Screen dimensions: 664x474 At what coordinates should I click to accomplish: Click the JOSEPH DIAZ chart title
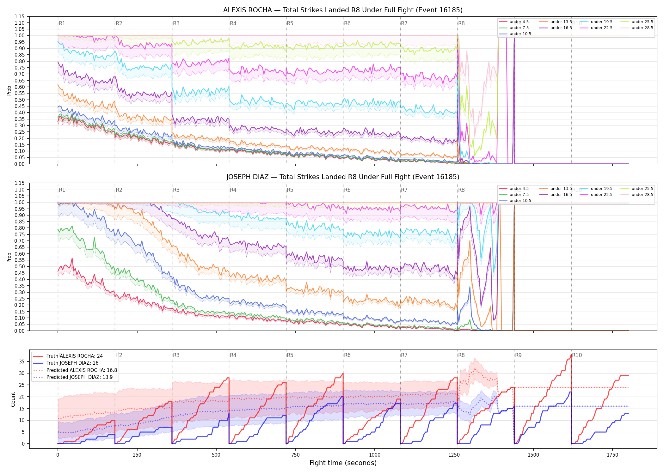click(343, 177)
